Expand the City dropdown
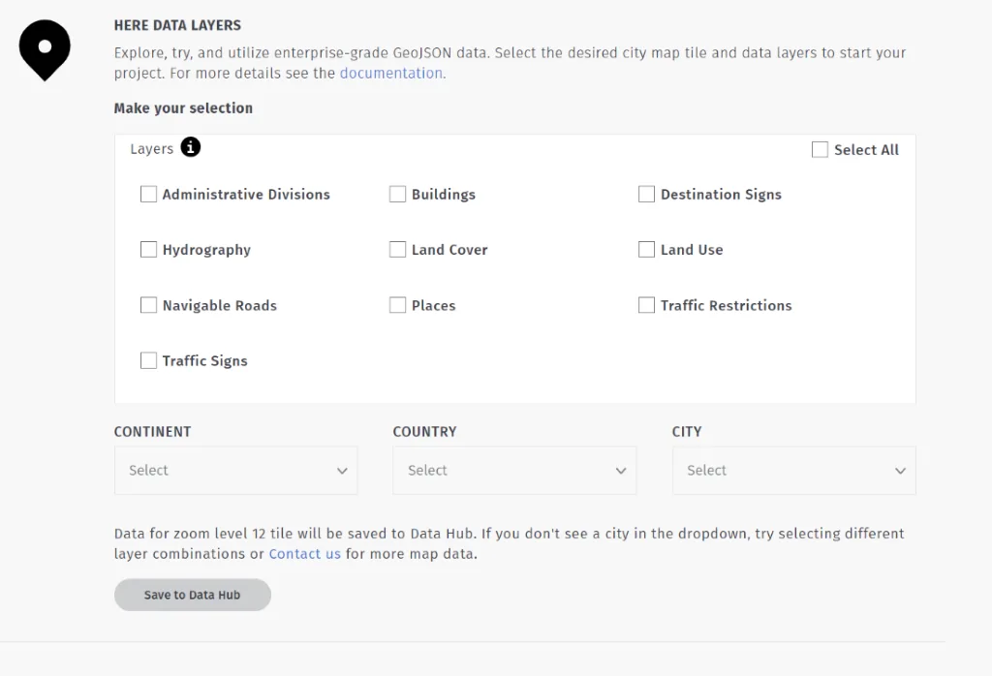 pyautogui.click(x=794, y=471)
